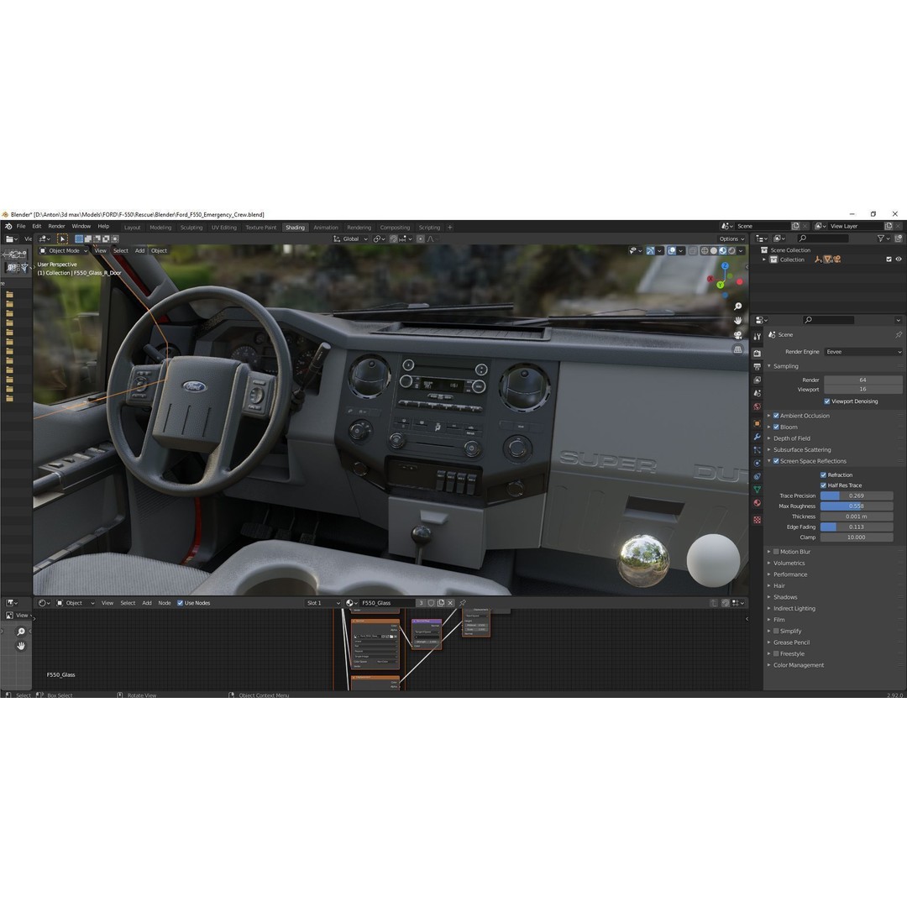Pin the node editor material
Screen dimensions: 907x907
pyautogui.click(x=463, y=603)
